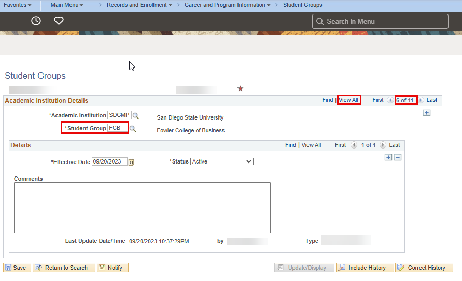Viewport: 462px width, 281px height.
Task: Select the '1 of 1' Details counter
Action: coord(369,145)
